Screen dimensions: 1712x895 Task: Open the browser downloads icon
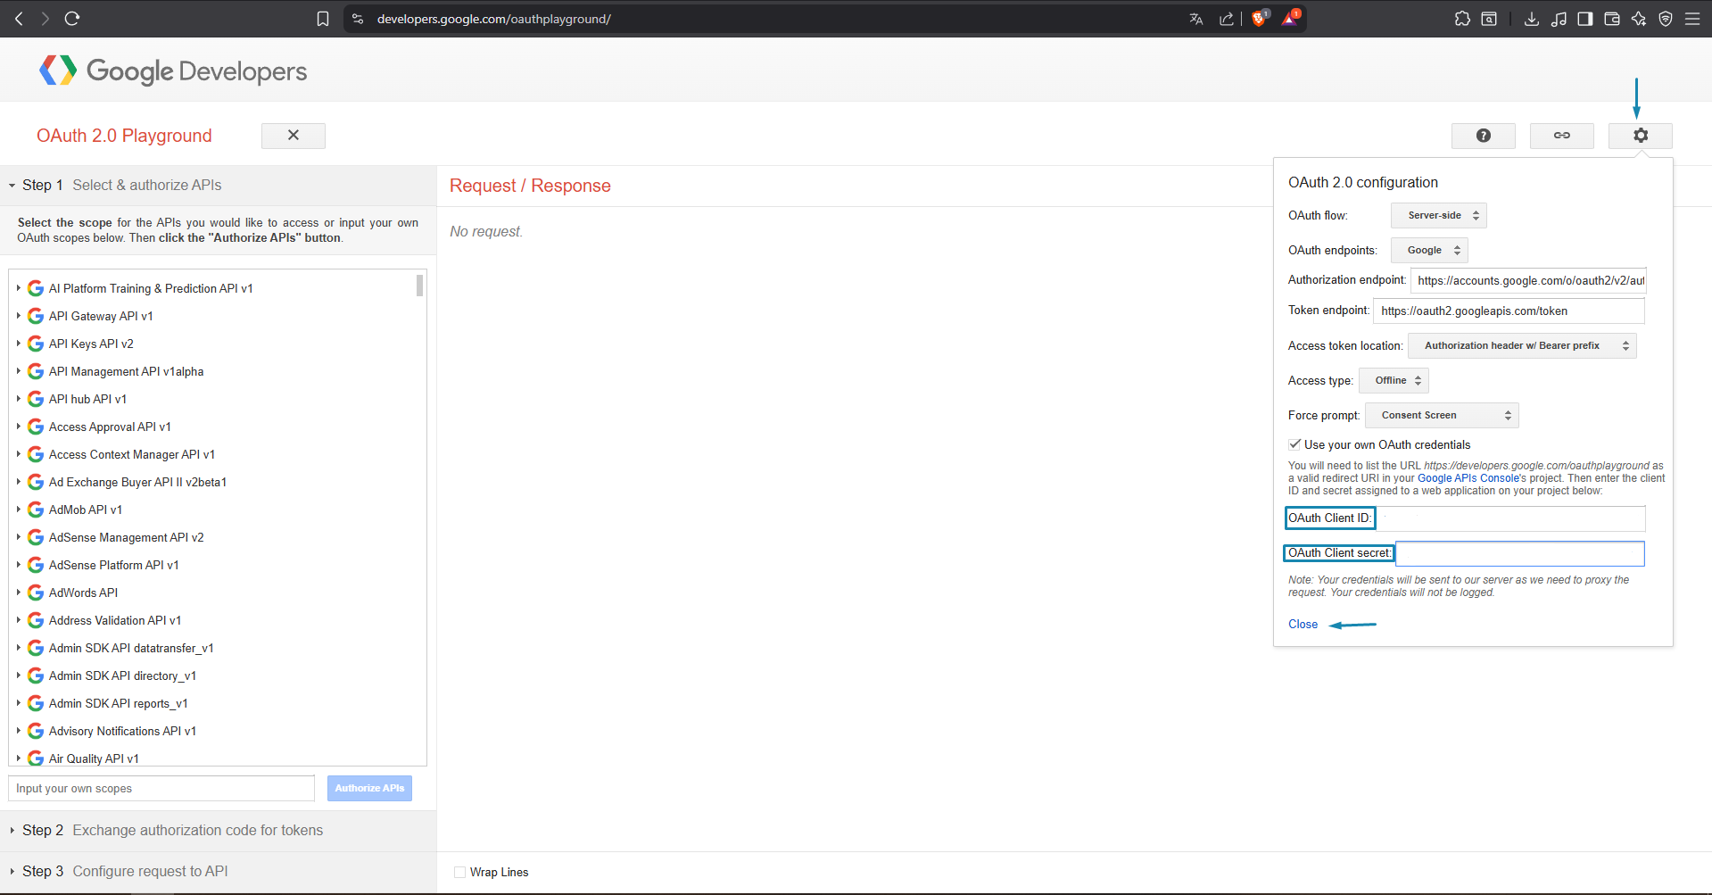[1531, 19]
